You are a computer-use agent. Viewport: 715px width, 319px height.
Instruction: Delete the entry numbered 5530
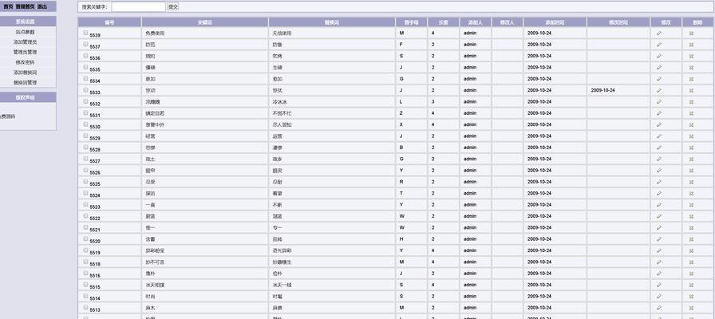click(x=691, y=125)
